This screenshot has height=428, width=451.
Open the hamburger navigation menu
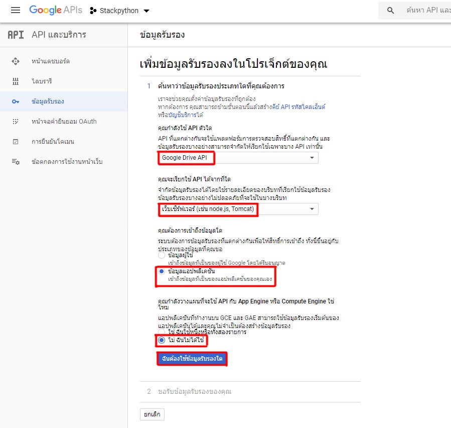coord(16,11)
